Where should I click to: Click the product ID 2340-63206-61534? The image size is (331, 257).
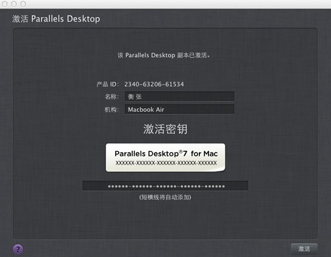[154, 84]
